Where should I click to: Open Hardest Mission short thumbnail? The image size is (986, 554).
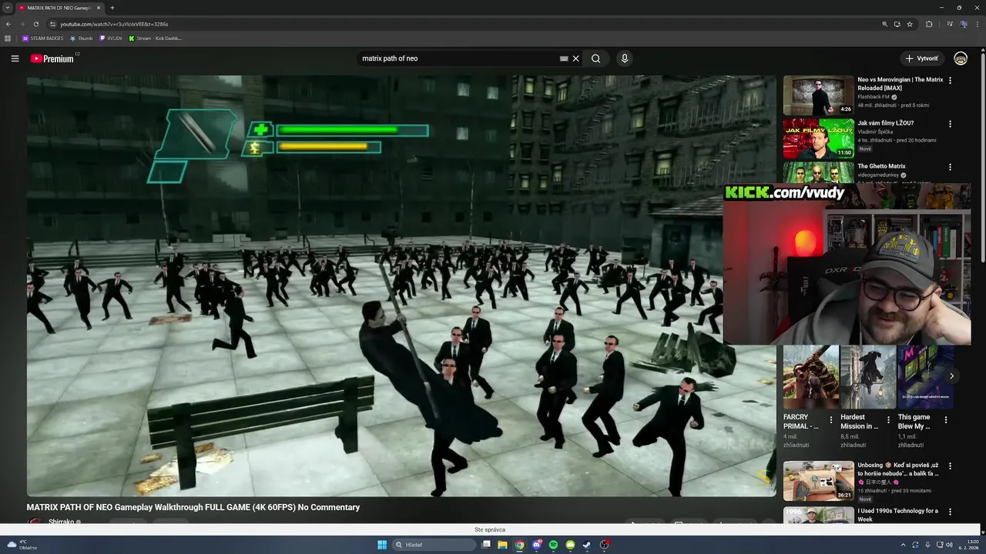867,377
